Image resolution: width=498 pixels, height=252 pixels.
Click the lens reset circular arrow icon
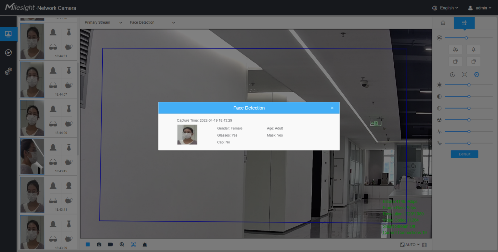(452, 74)
